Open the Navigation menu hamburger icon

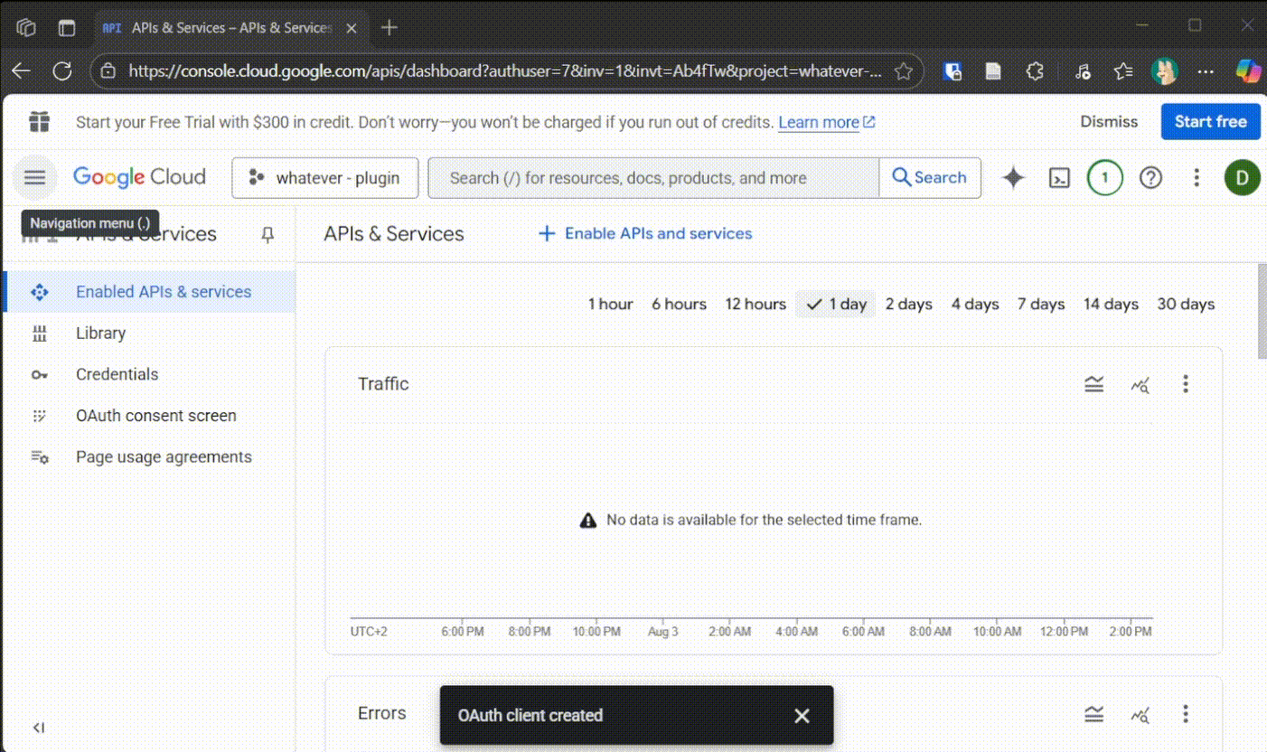(x=34, y=178)
